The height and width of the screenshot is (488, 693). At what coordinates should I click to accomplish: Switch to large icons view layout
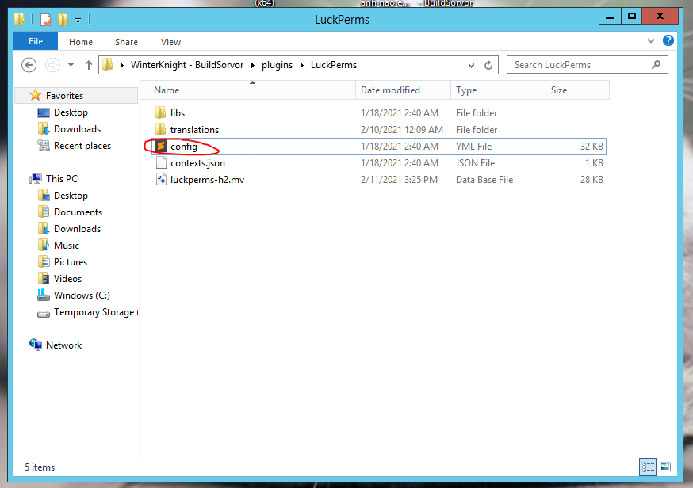(665, 467)
